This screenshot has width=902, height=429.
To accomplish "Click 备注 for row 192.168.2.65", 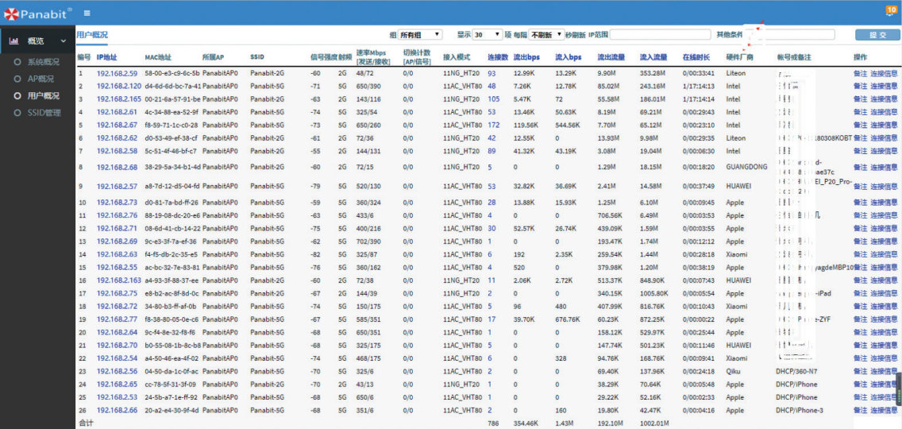I will [860, 384].
